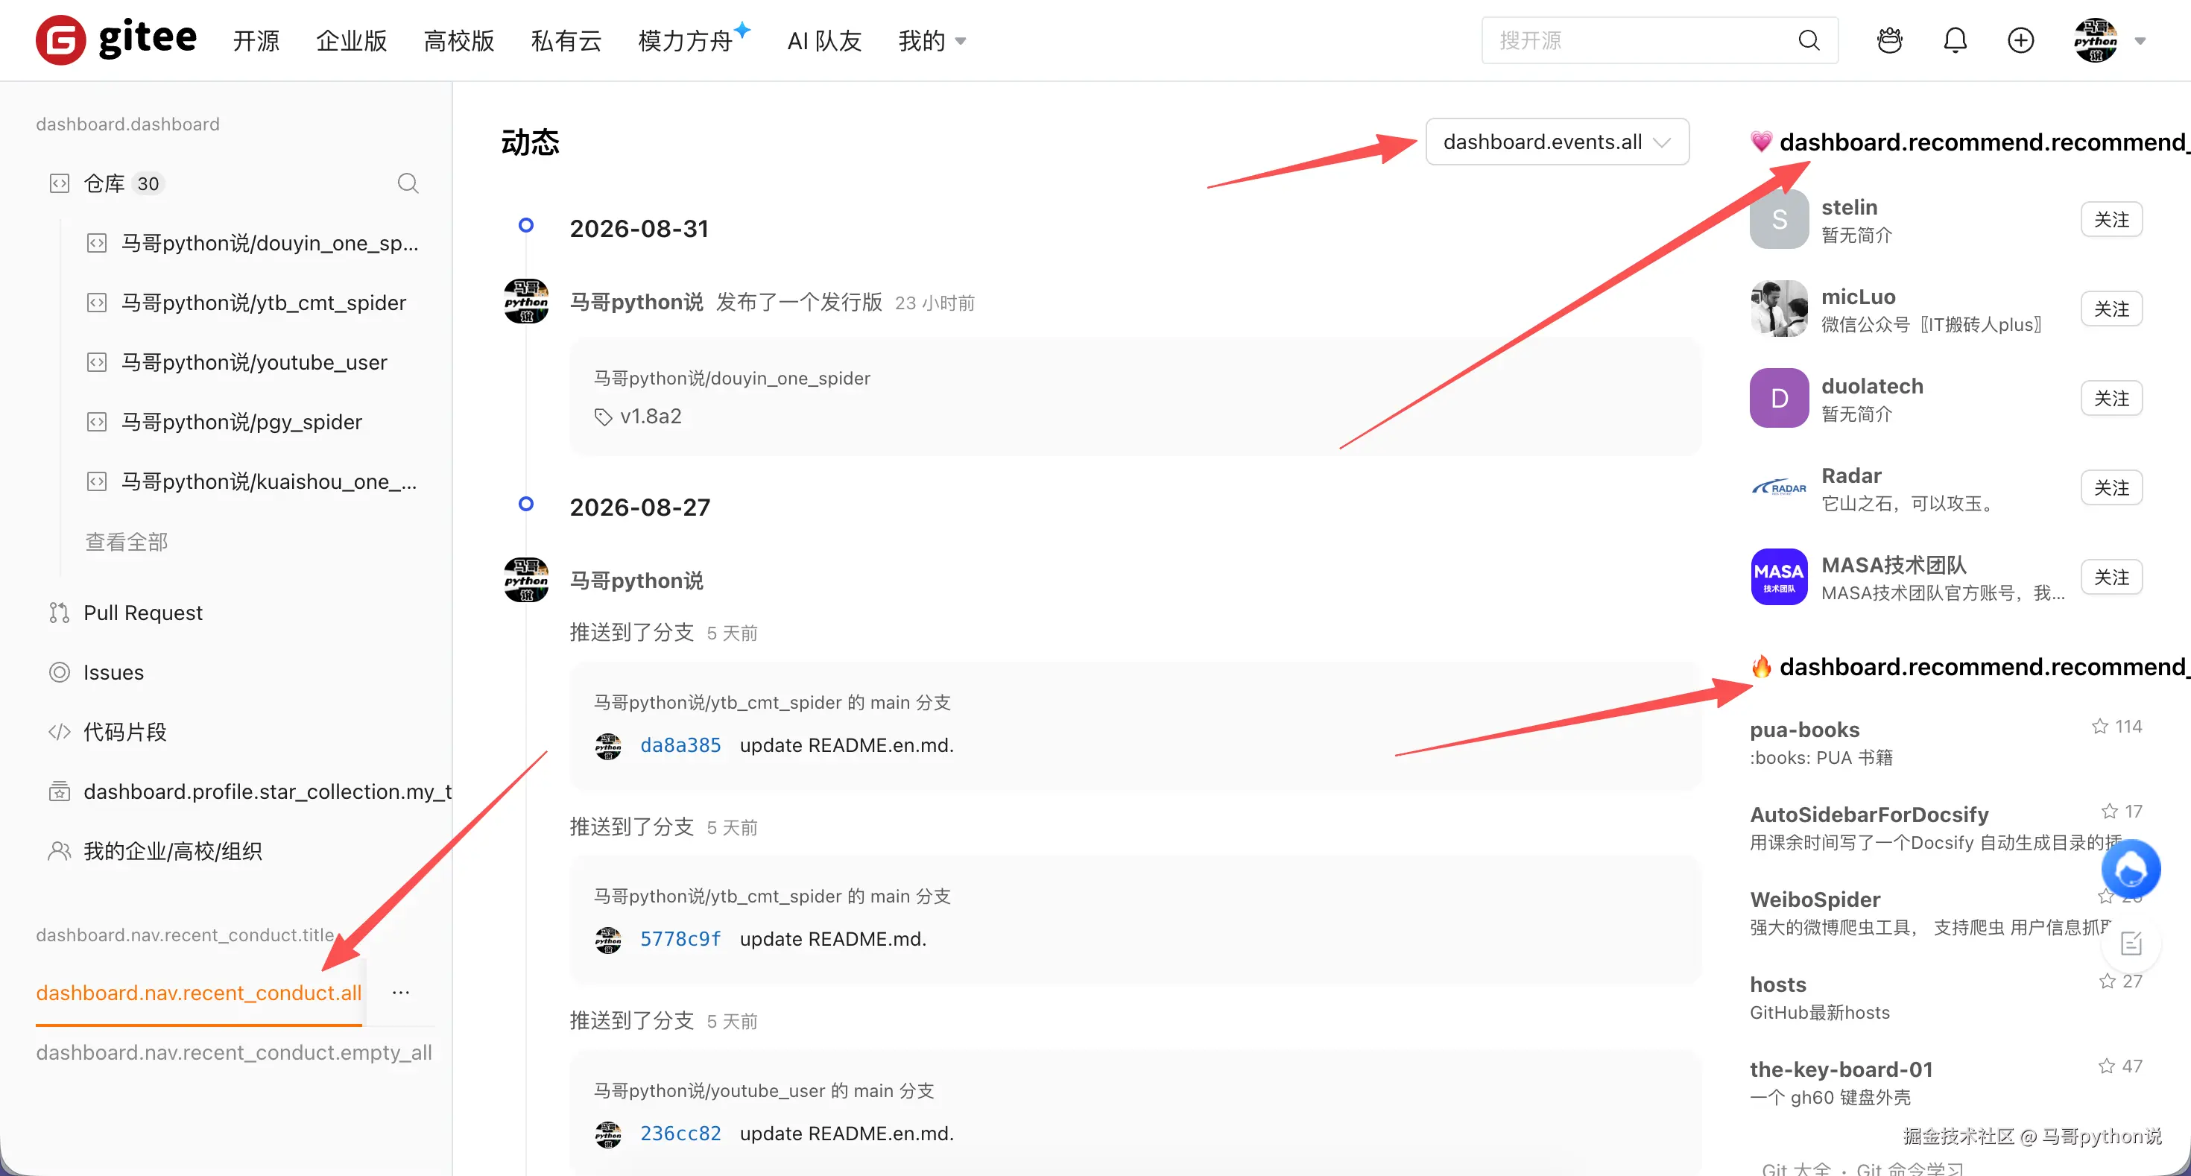Open 马哥python说/kuaishou_one_... repo in sidebar
Viewport: 2191px width, 1176px height.
point(269,481)
